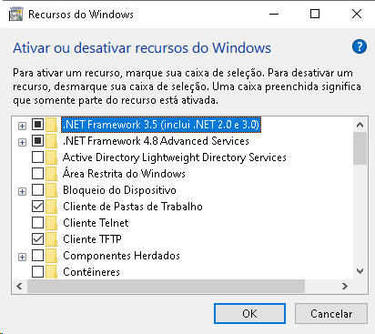Minimize the Recursos do Windows dialog

pyautogui.click(x=274, y=14)
